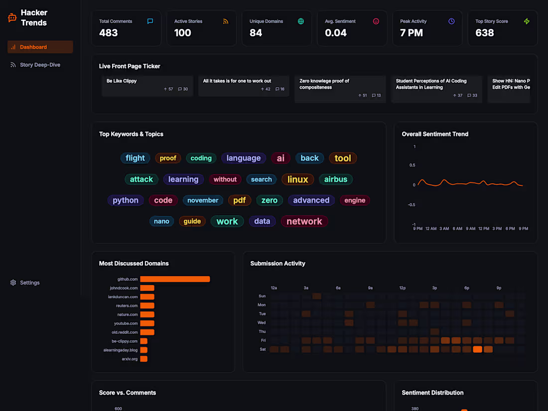Click the github.com bar in Most Discussed Domains
The width and height of the screenshot is (548, 411).
pyautogui.click(x=174, y=279)
